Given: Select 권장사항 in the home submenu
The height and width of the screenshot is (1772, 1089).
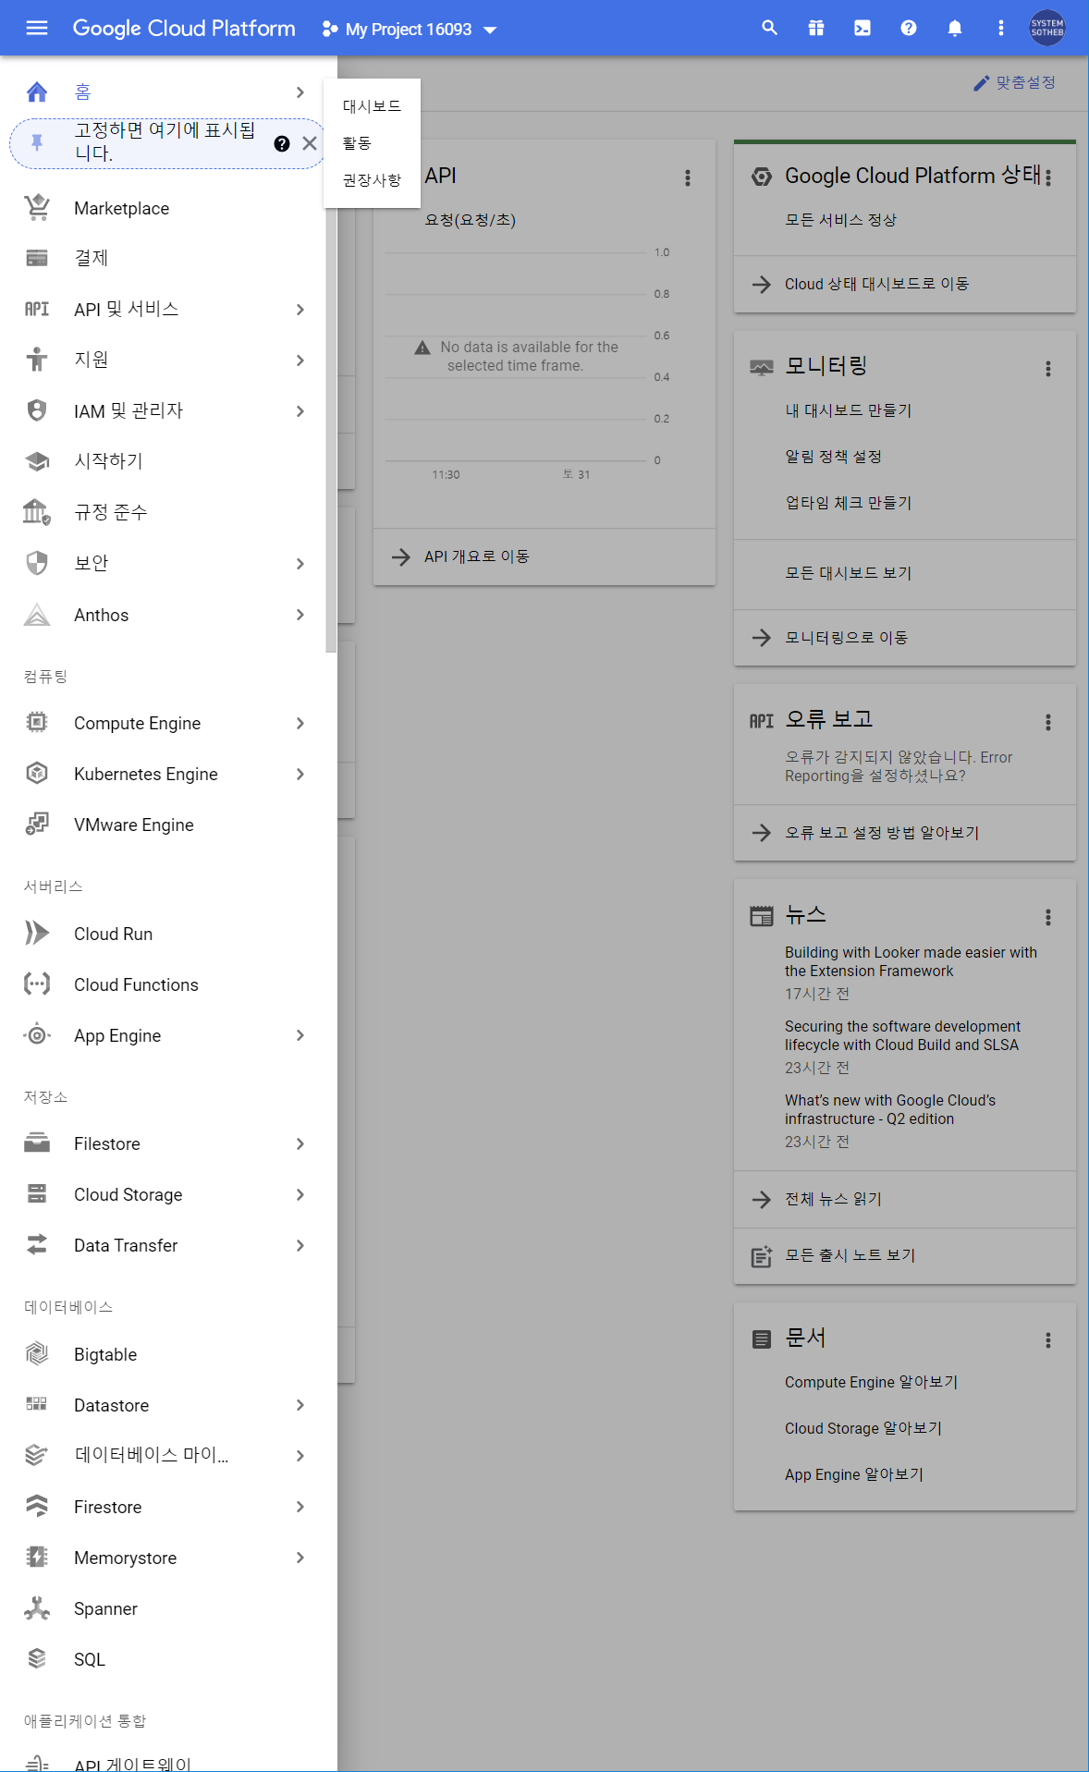Looking at the screenshot, I should [372, 180].
